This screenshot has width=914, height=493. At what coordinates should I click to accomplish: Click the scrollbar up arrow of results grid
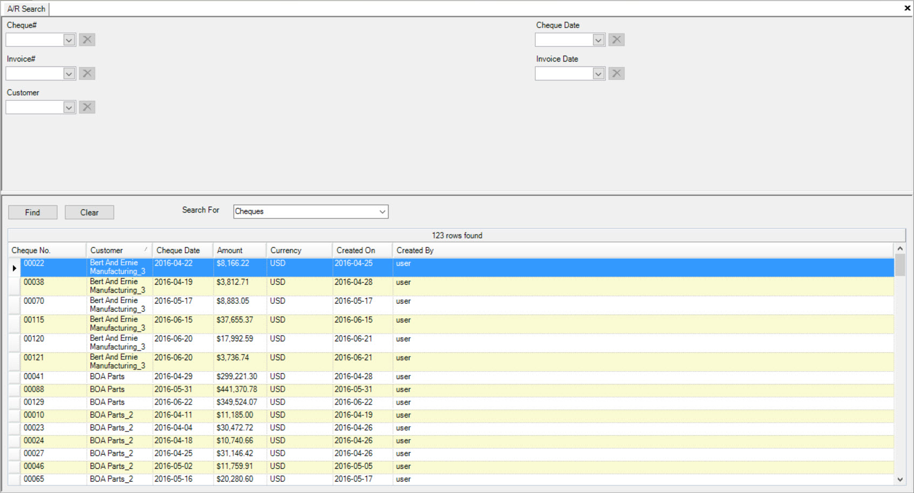coord(900,249)
